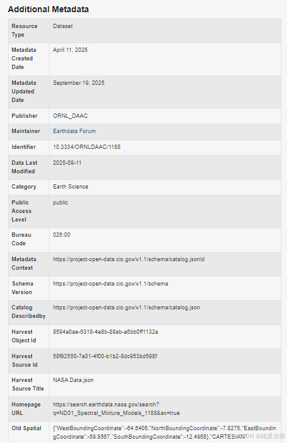This screenshot has height=443, width=287.
Task: Click the Metadata Updated Date September 19, 2025
Action: click(x=79, y=83)
